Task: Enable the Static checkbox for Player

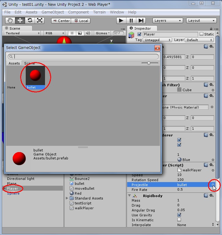Action: 201,34
